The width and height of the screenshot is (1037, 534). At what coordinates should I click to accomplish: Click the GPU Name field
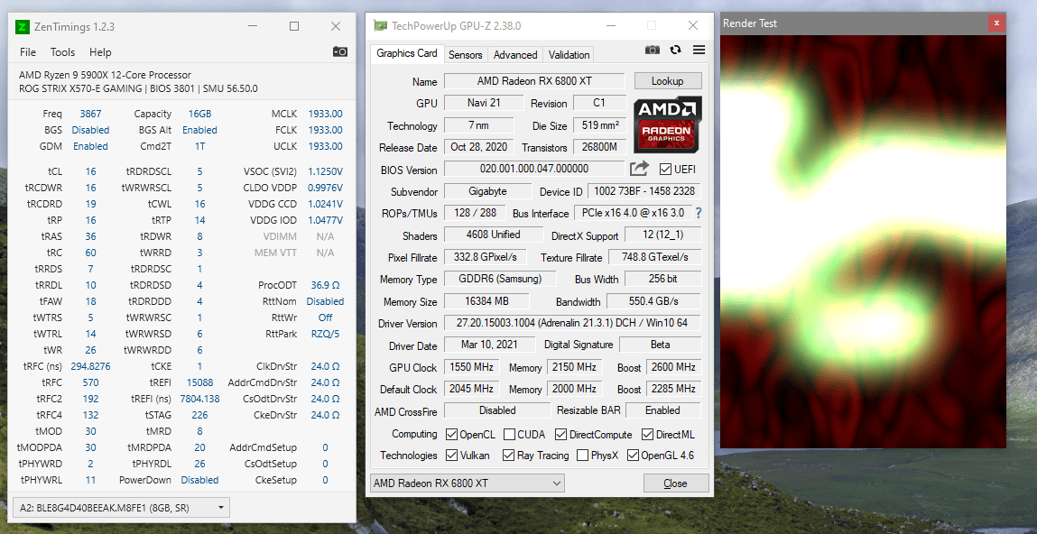(534, 80)
